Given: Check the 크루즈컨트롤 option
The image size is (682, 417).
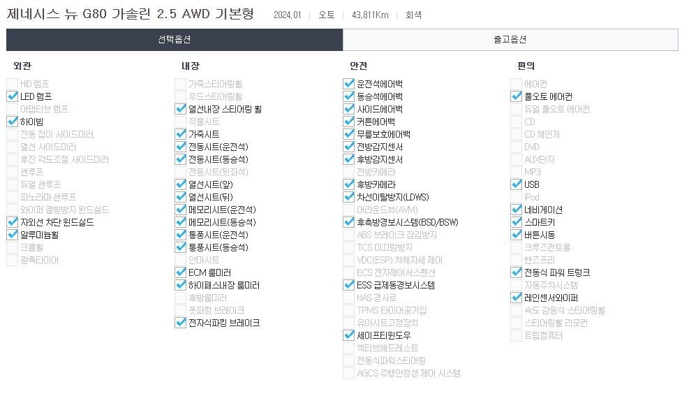Looking at the screenshot, I should point(517,248).
